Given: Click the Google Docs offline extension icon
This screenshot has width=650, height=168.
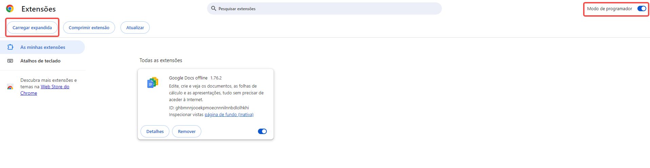Looking at the screenshot, I should [153, 82].
